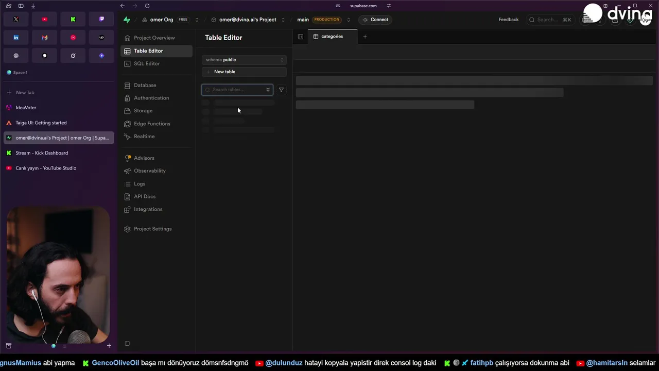659x371 pixels.
Task: Select the Supabase project browser tab
Action: click(x=59, y=138)
